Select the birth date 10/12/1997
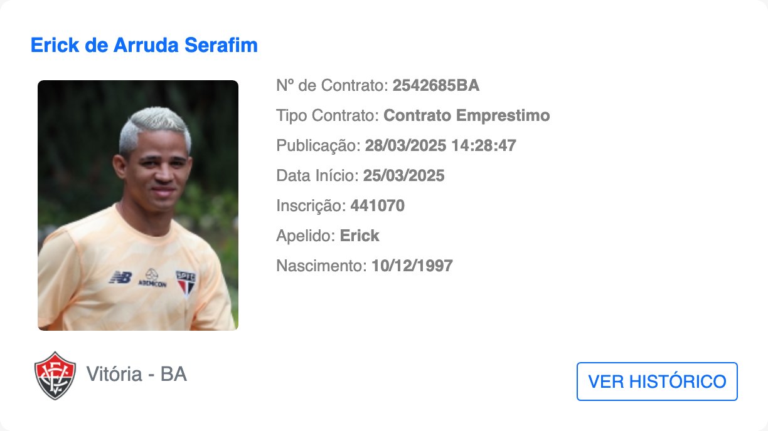This screenshot has height=431, width=768. 412,266
